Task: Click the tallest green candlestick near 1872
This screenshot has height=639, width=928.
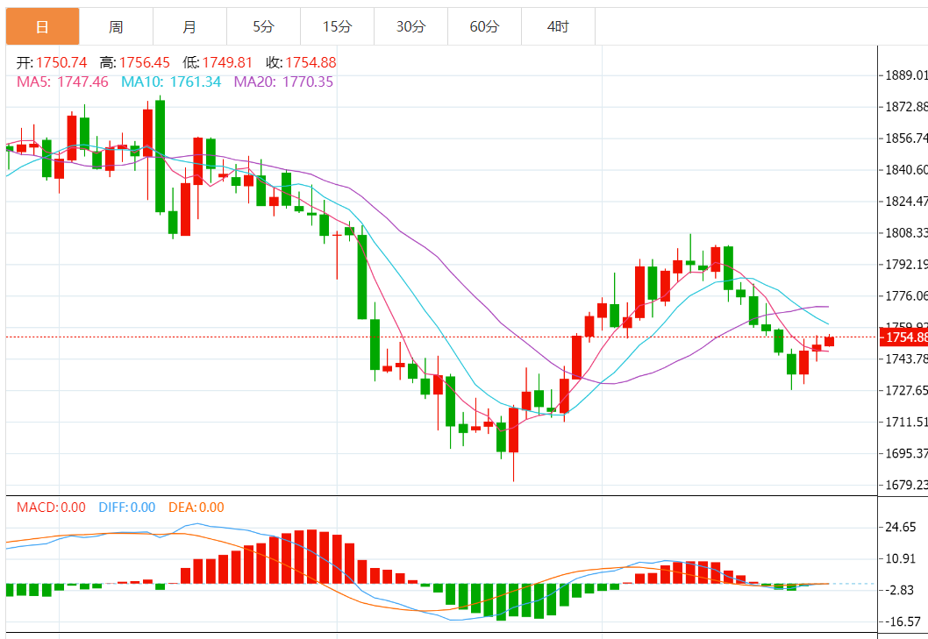Action: (x=160, y=156)
